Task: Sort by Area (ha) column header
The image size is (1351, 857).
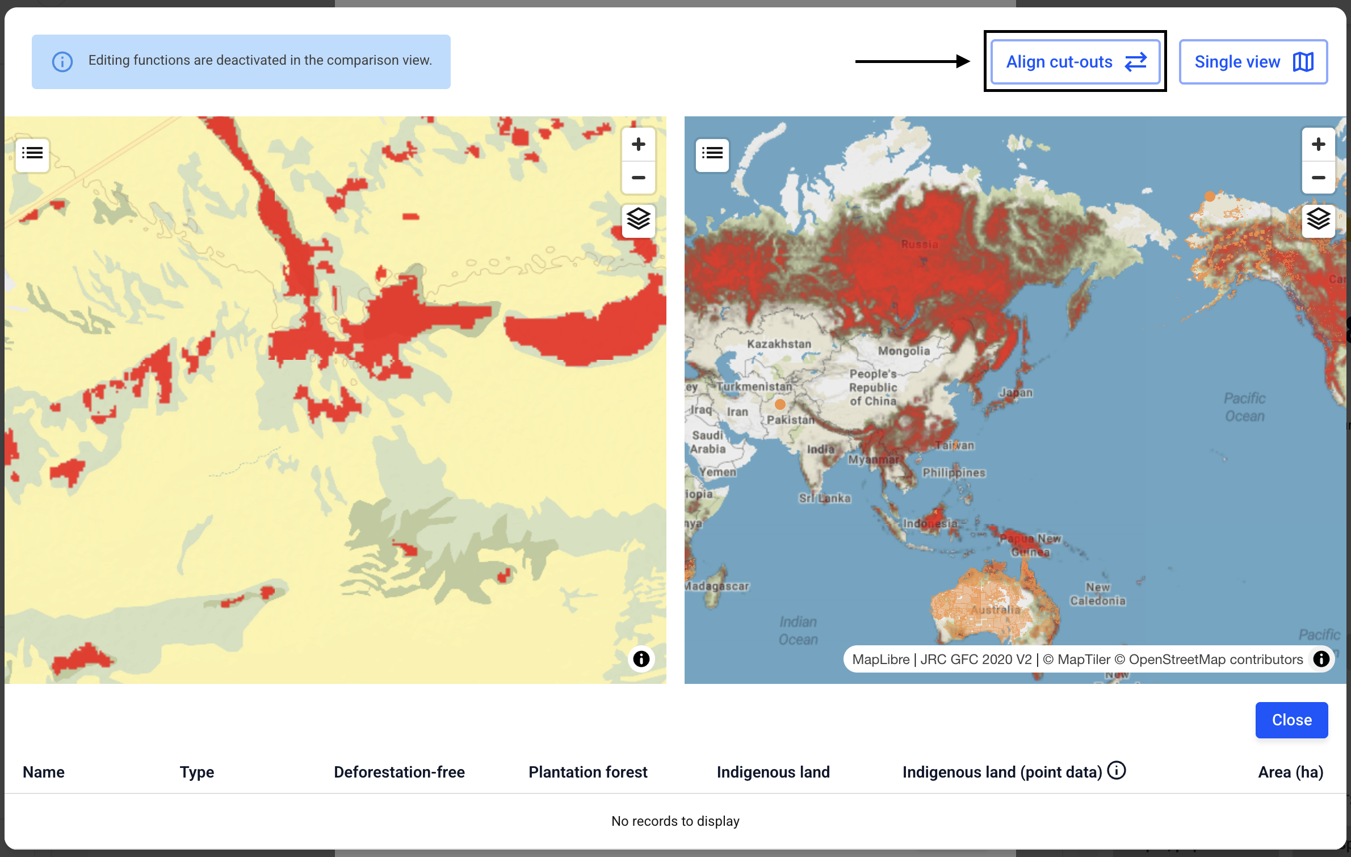Action: [x=1290, y=772]
